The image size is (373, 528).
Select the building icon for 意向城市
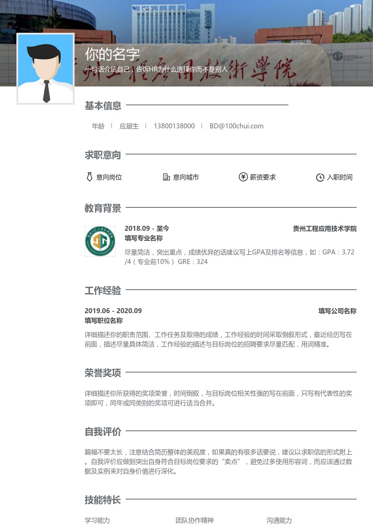166,177
